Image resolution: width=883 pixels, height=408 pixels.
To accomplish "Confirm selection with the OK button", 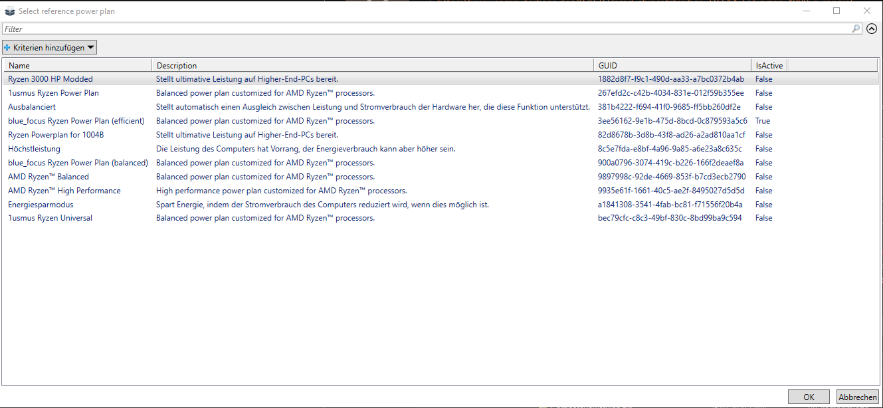I will 809,397.
